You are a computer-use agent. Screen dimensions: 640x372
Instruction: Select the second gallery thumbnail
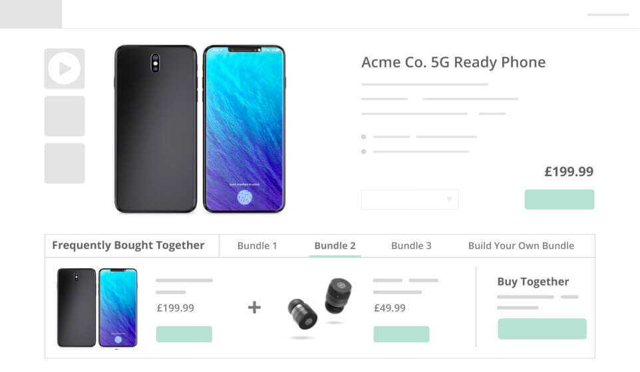point(65,116)
